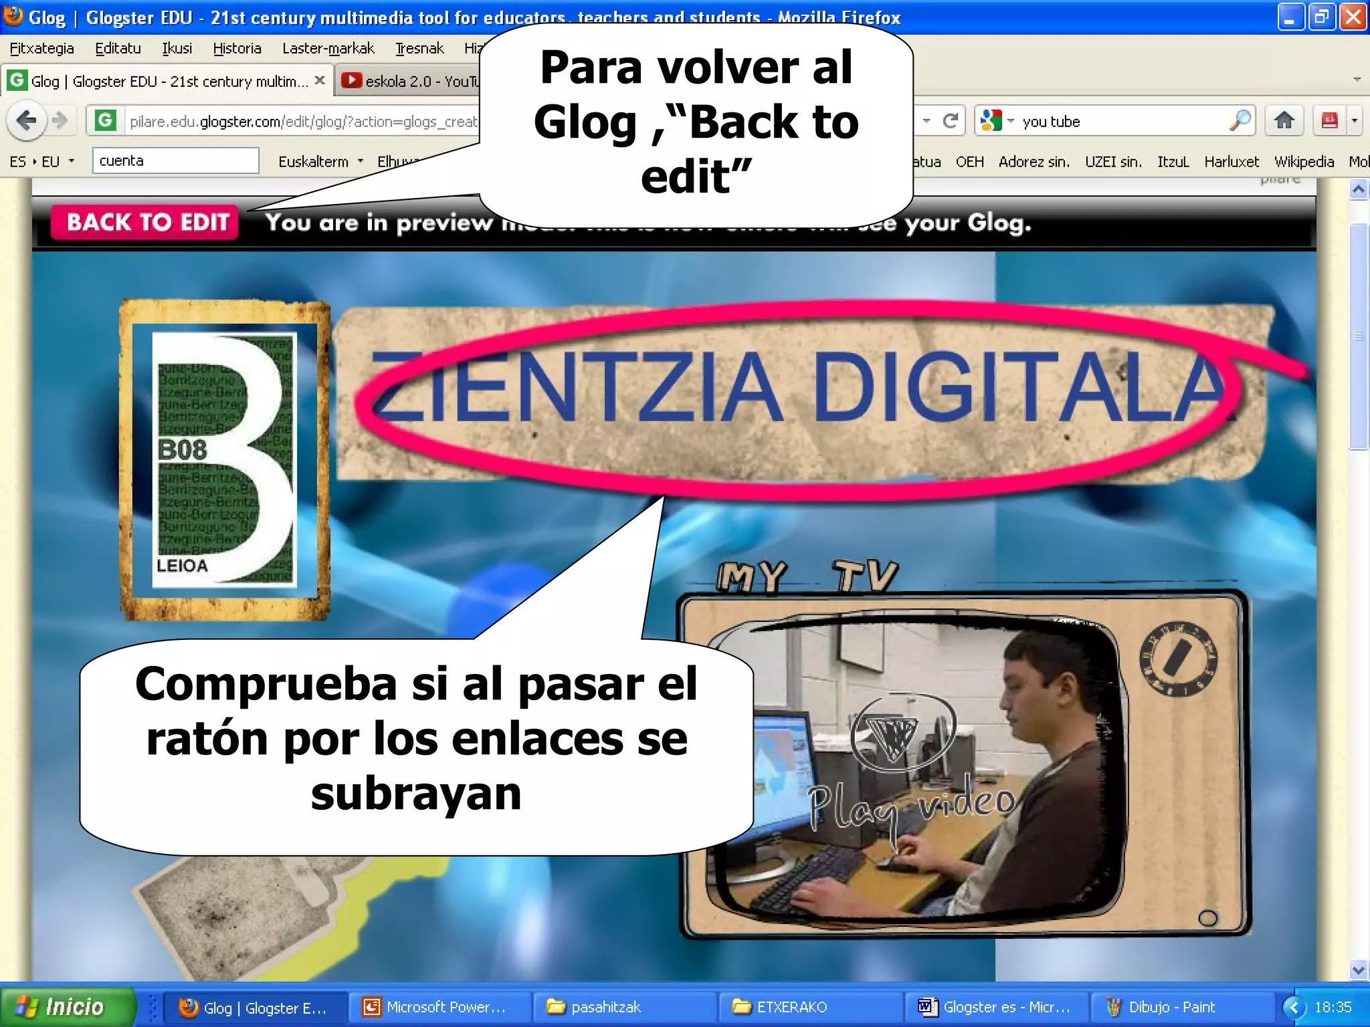Click the browser forward arrow

pos(60,121)
